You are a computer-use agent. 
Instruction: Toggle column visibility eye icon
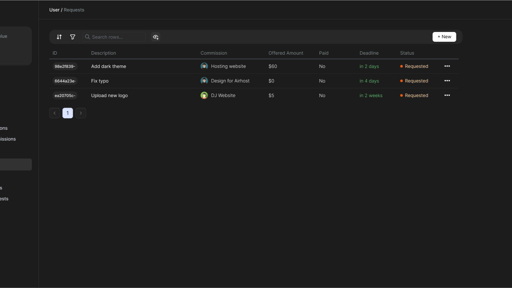(156, 37)
